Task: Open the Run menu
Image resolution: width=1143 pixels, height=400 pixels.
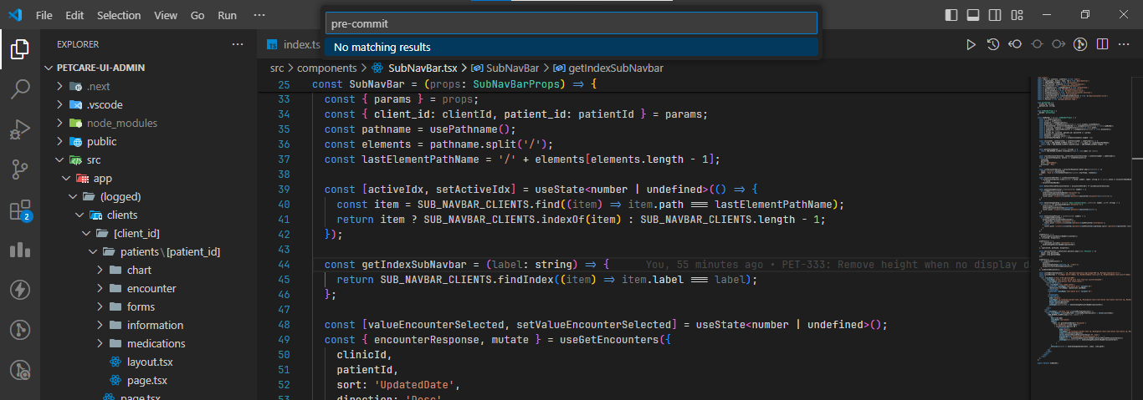Action: pyautogui.click(x=227, y=15)
